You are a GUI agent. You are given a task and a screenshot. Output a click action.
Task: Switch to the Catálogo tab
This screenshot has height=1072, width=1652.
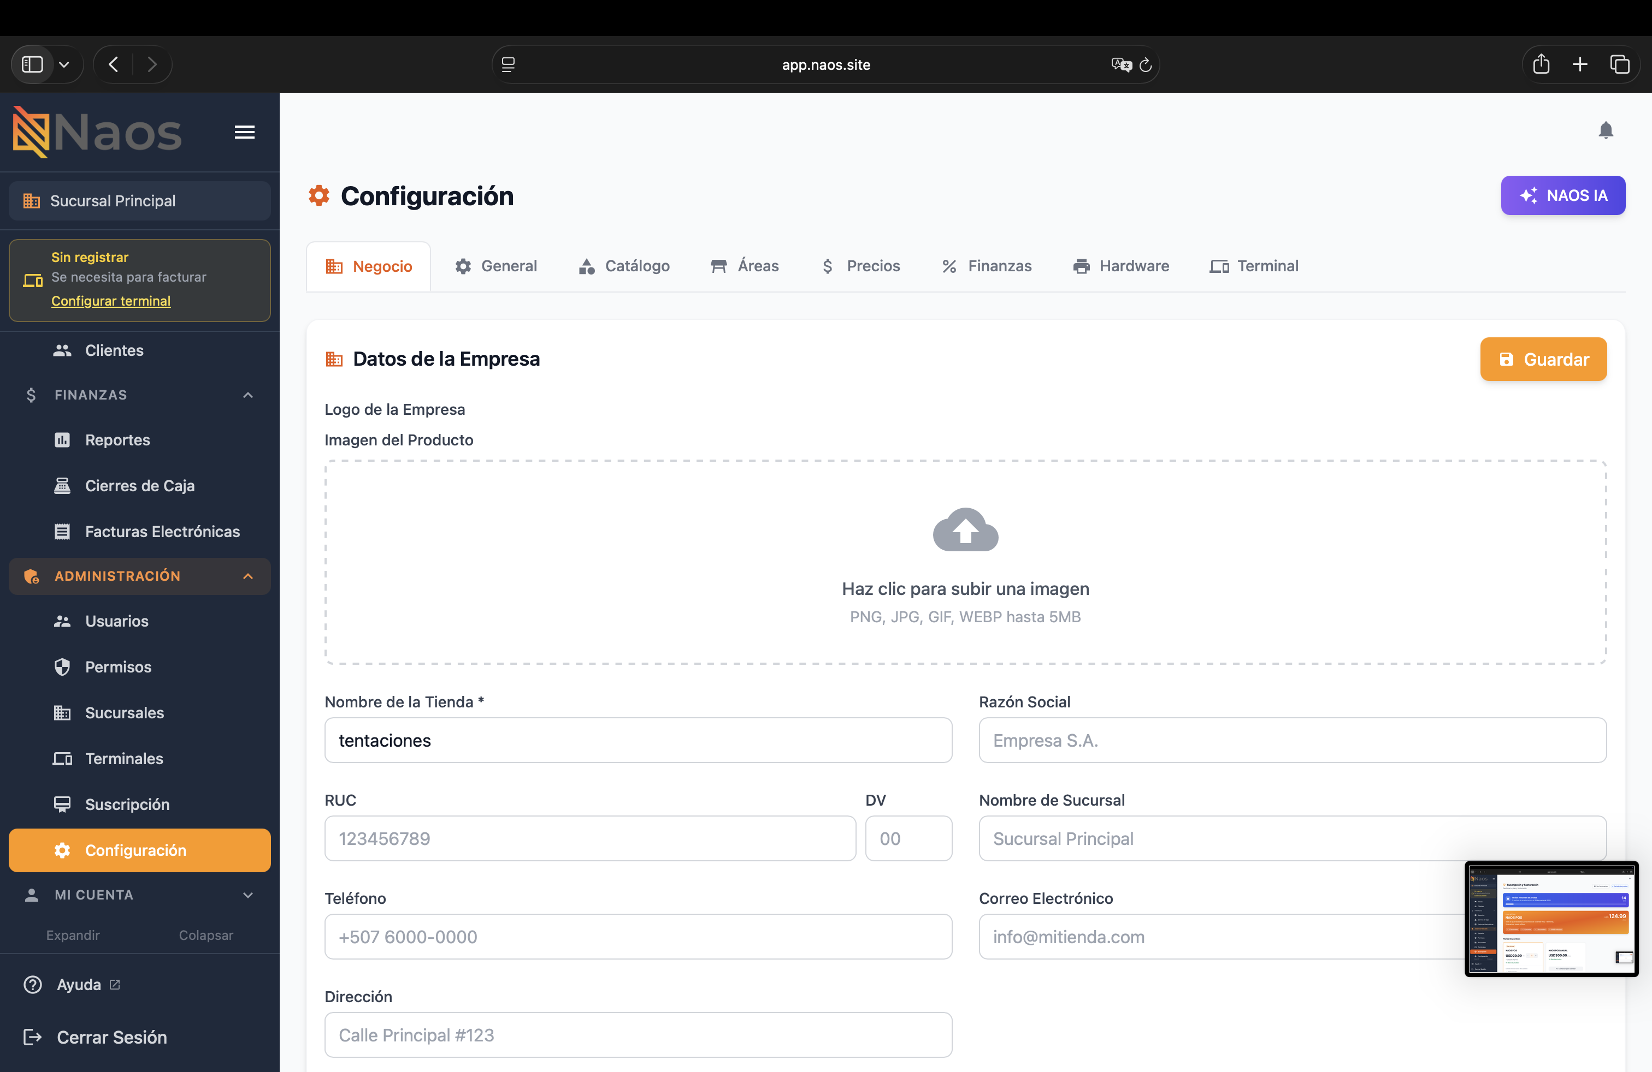click(623, 266)
